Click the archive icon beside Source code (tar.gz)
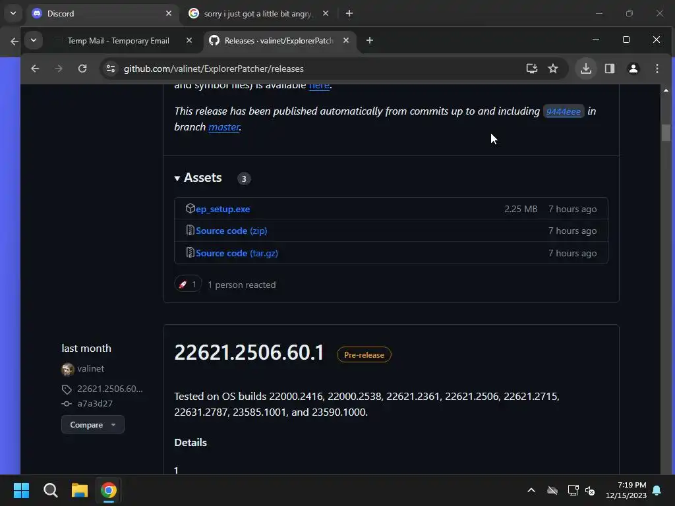This screenshot has height=506, width=675. (190, 252)
